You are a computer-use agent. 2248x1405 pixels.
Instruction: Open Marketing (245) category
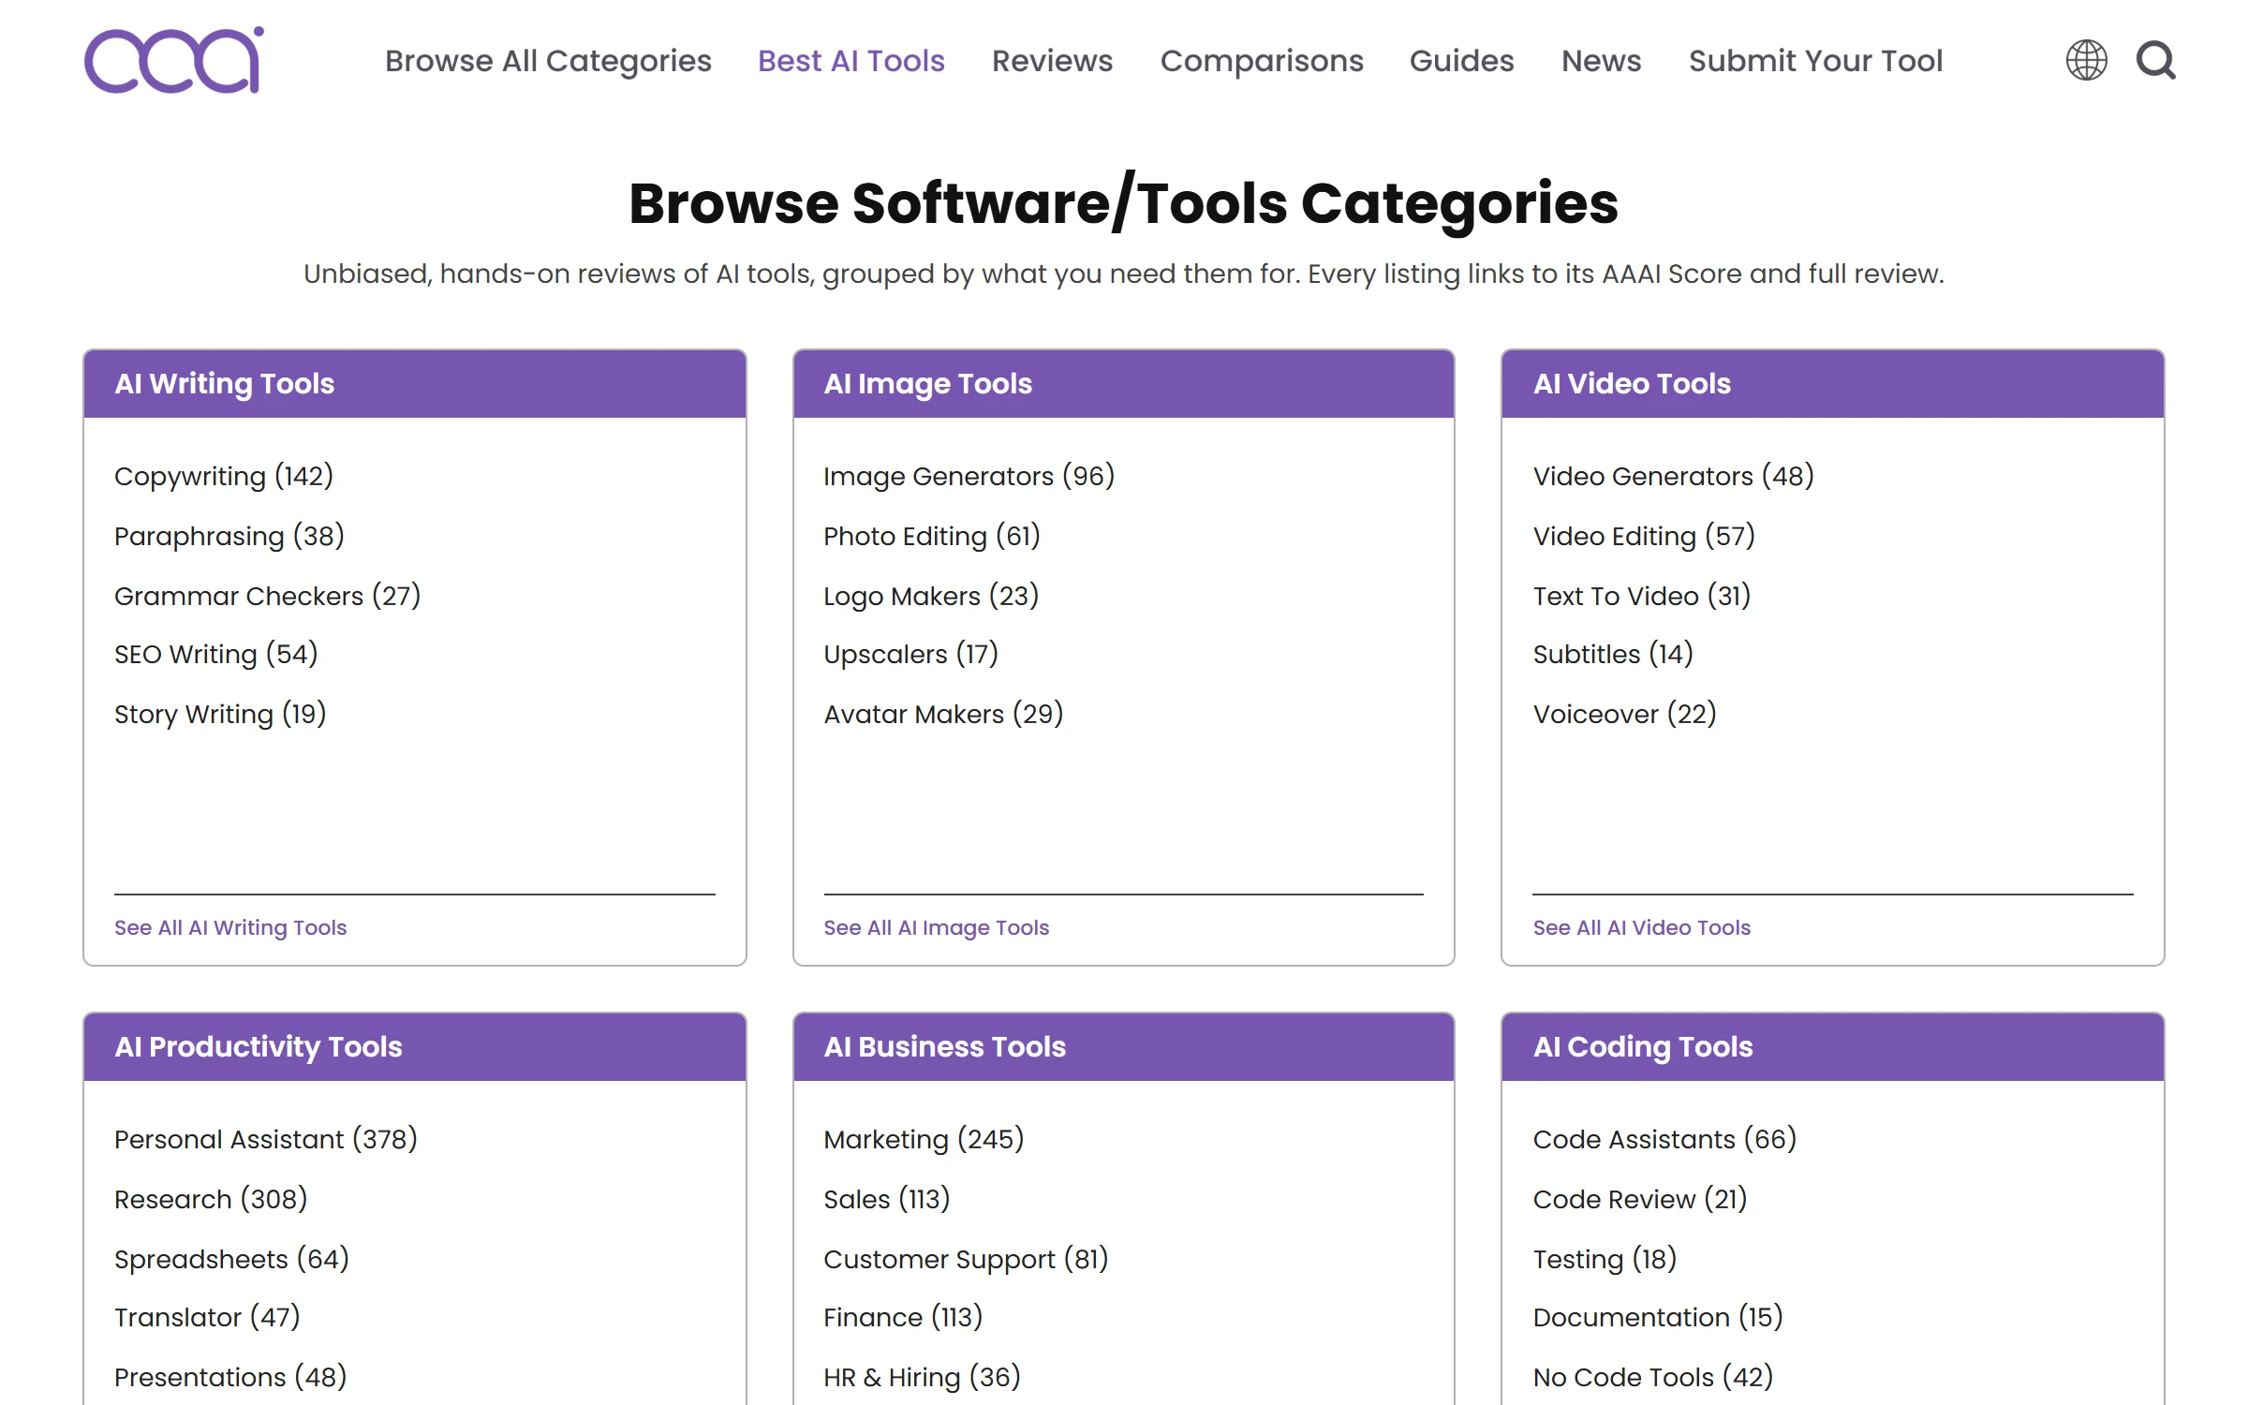[x=924, y=1139]
